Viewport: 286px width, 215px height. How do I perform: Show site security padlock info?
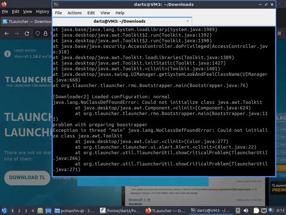point(46,34)
